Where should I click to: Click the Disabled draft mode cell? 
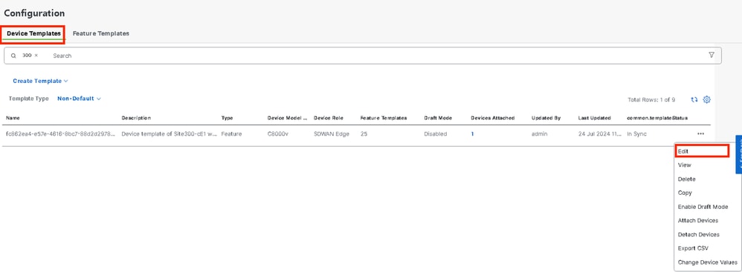[x=436, y=134]
